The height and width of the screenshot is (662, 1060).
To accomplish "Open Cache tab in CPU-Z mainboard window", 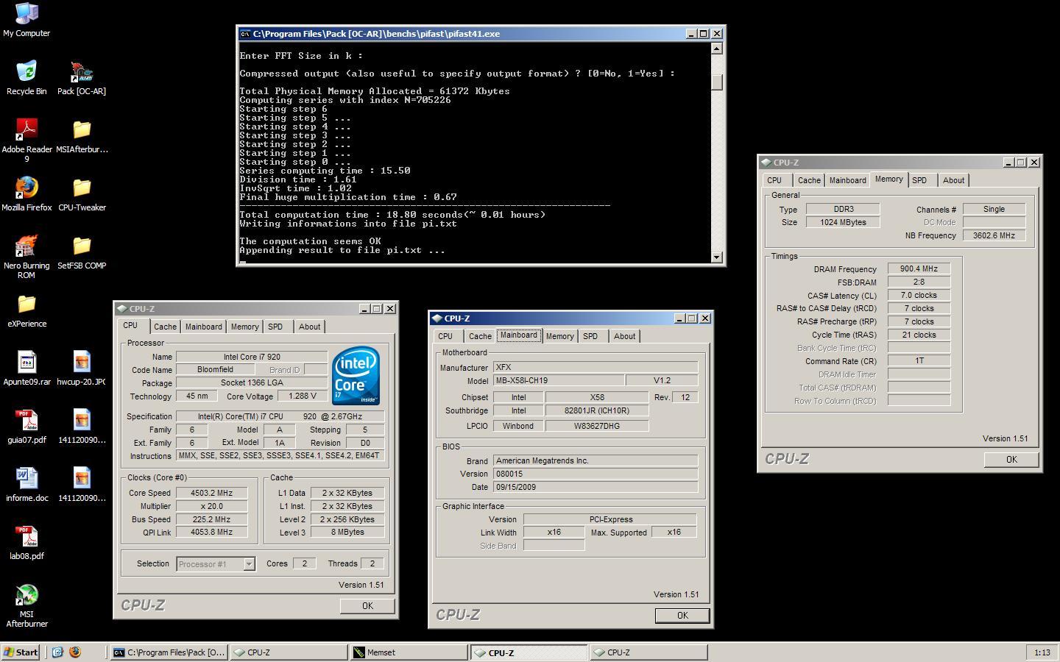I will [x=480, y=336].
